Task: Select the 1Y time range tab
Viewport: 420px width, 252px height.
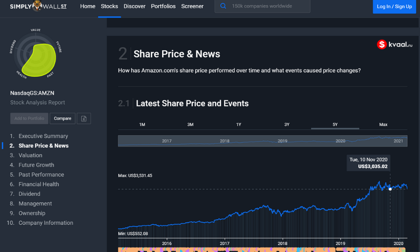Action: coord(239,124)
